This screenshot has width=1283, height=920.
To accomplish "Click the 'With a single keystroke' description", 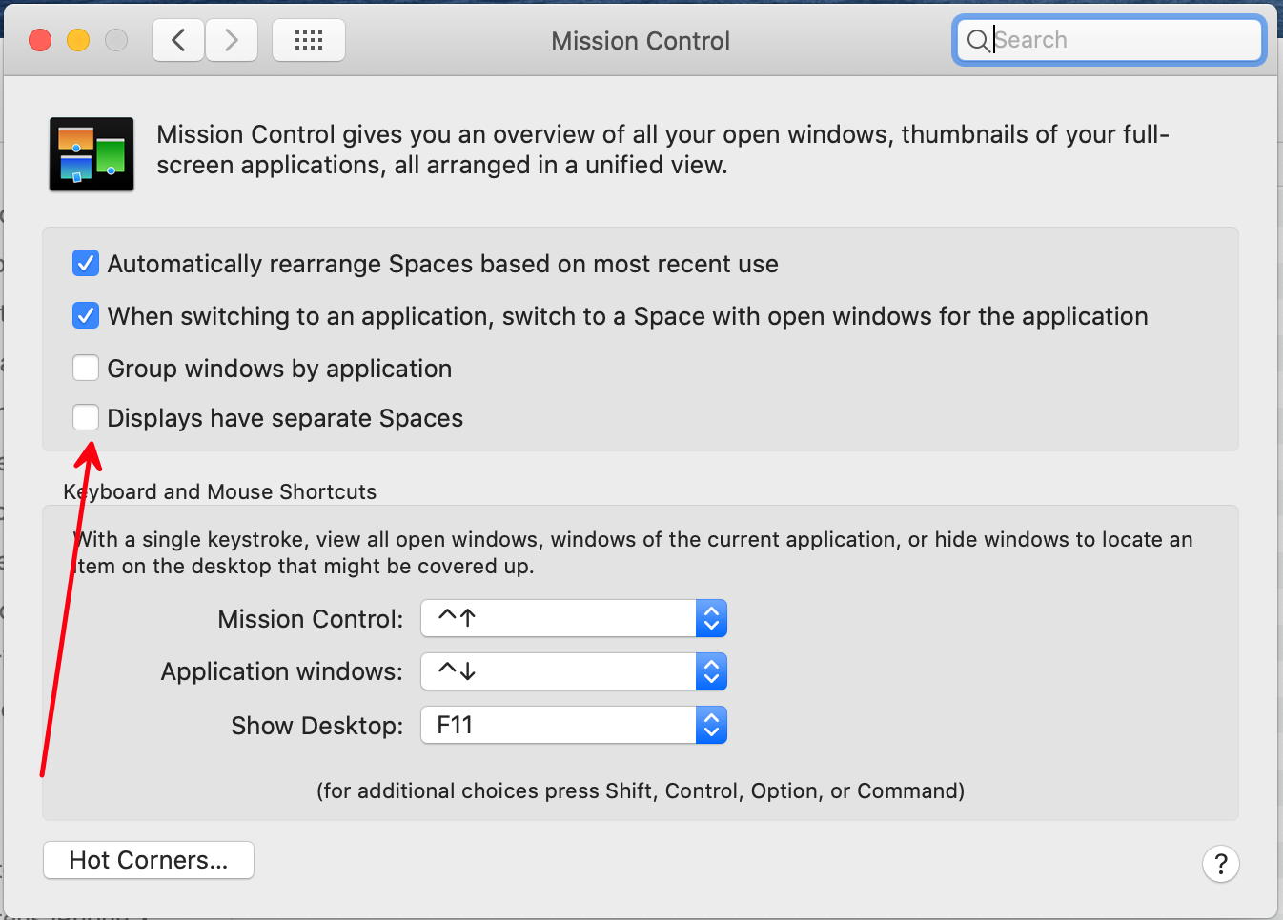I will coord(633,552).
